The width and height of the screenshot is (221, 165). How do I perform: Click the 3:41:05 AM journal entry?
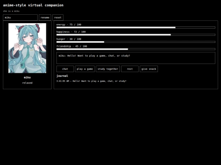91,81
